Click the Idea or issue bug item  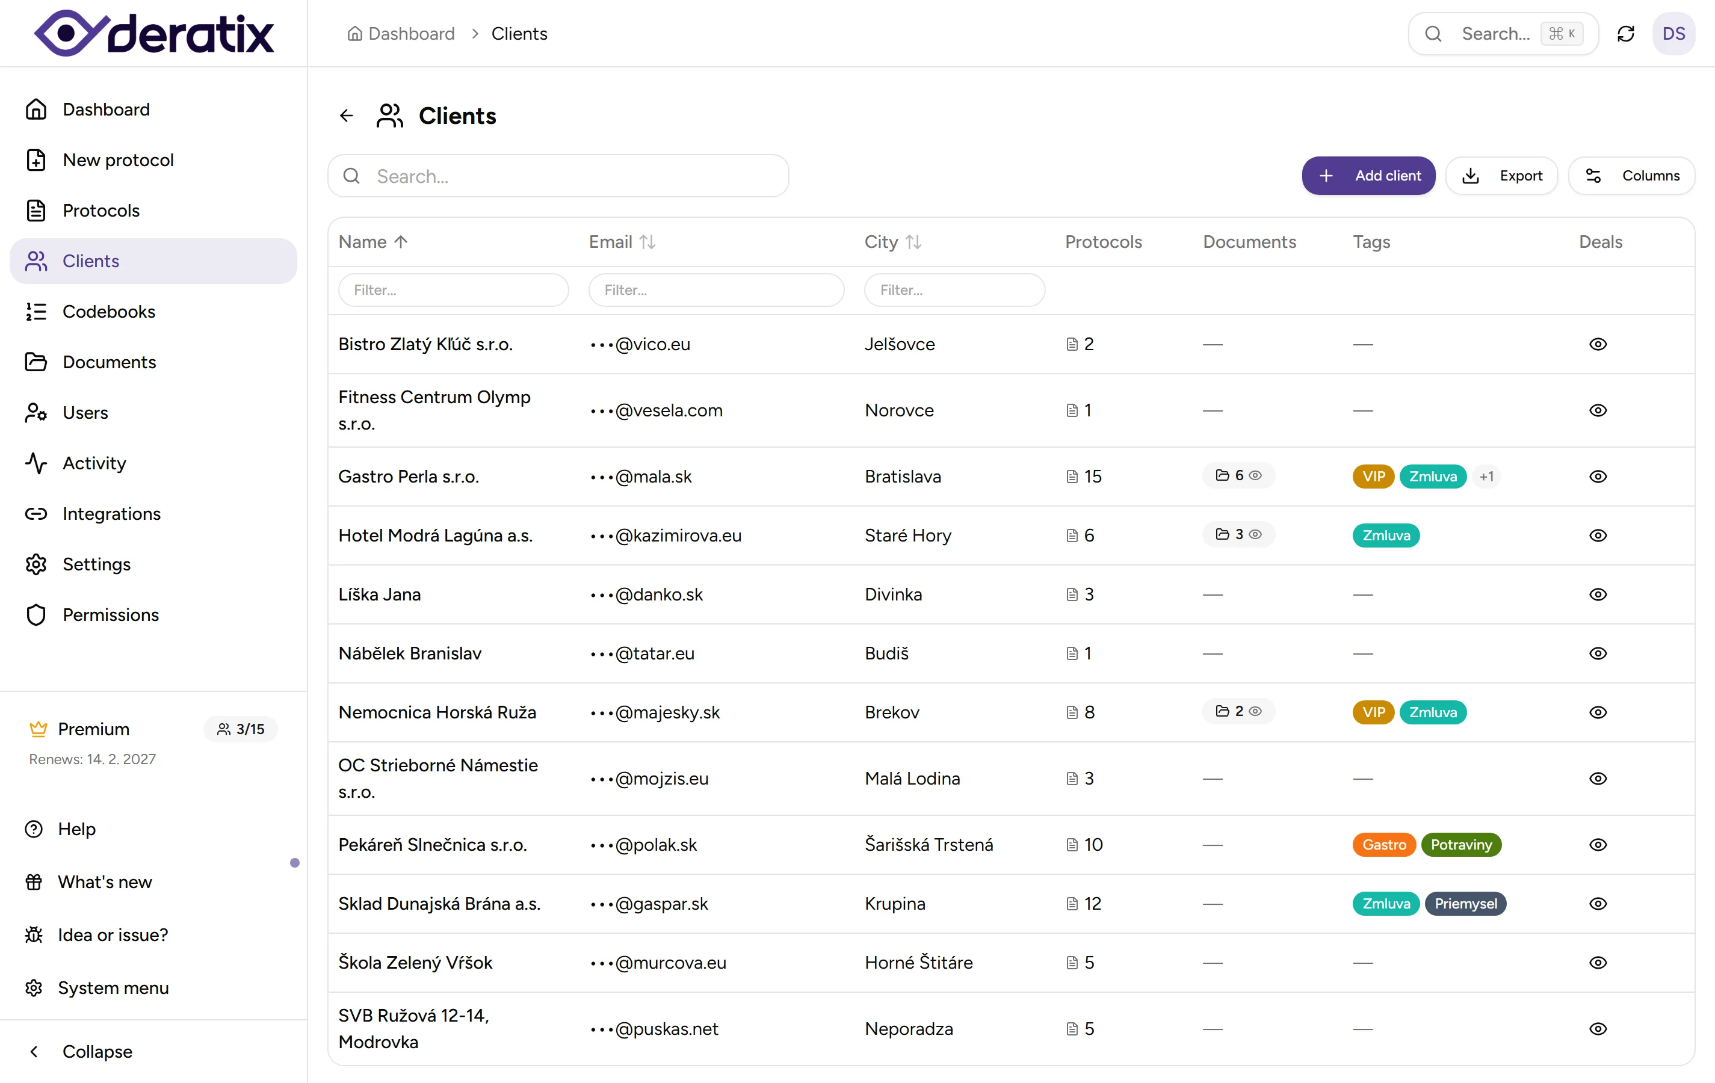pos(113,934)
